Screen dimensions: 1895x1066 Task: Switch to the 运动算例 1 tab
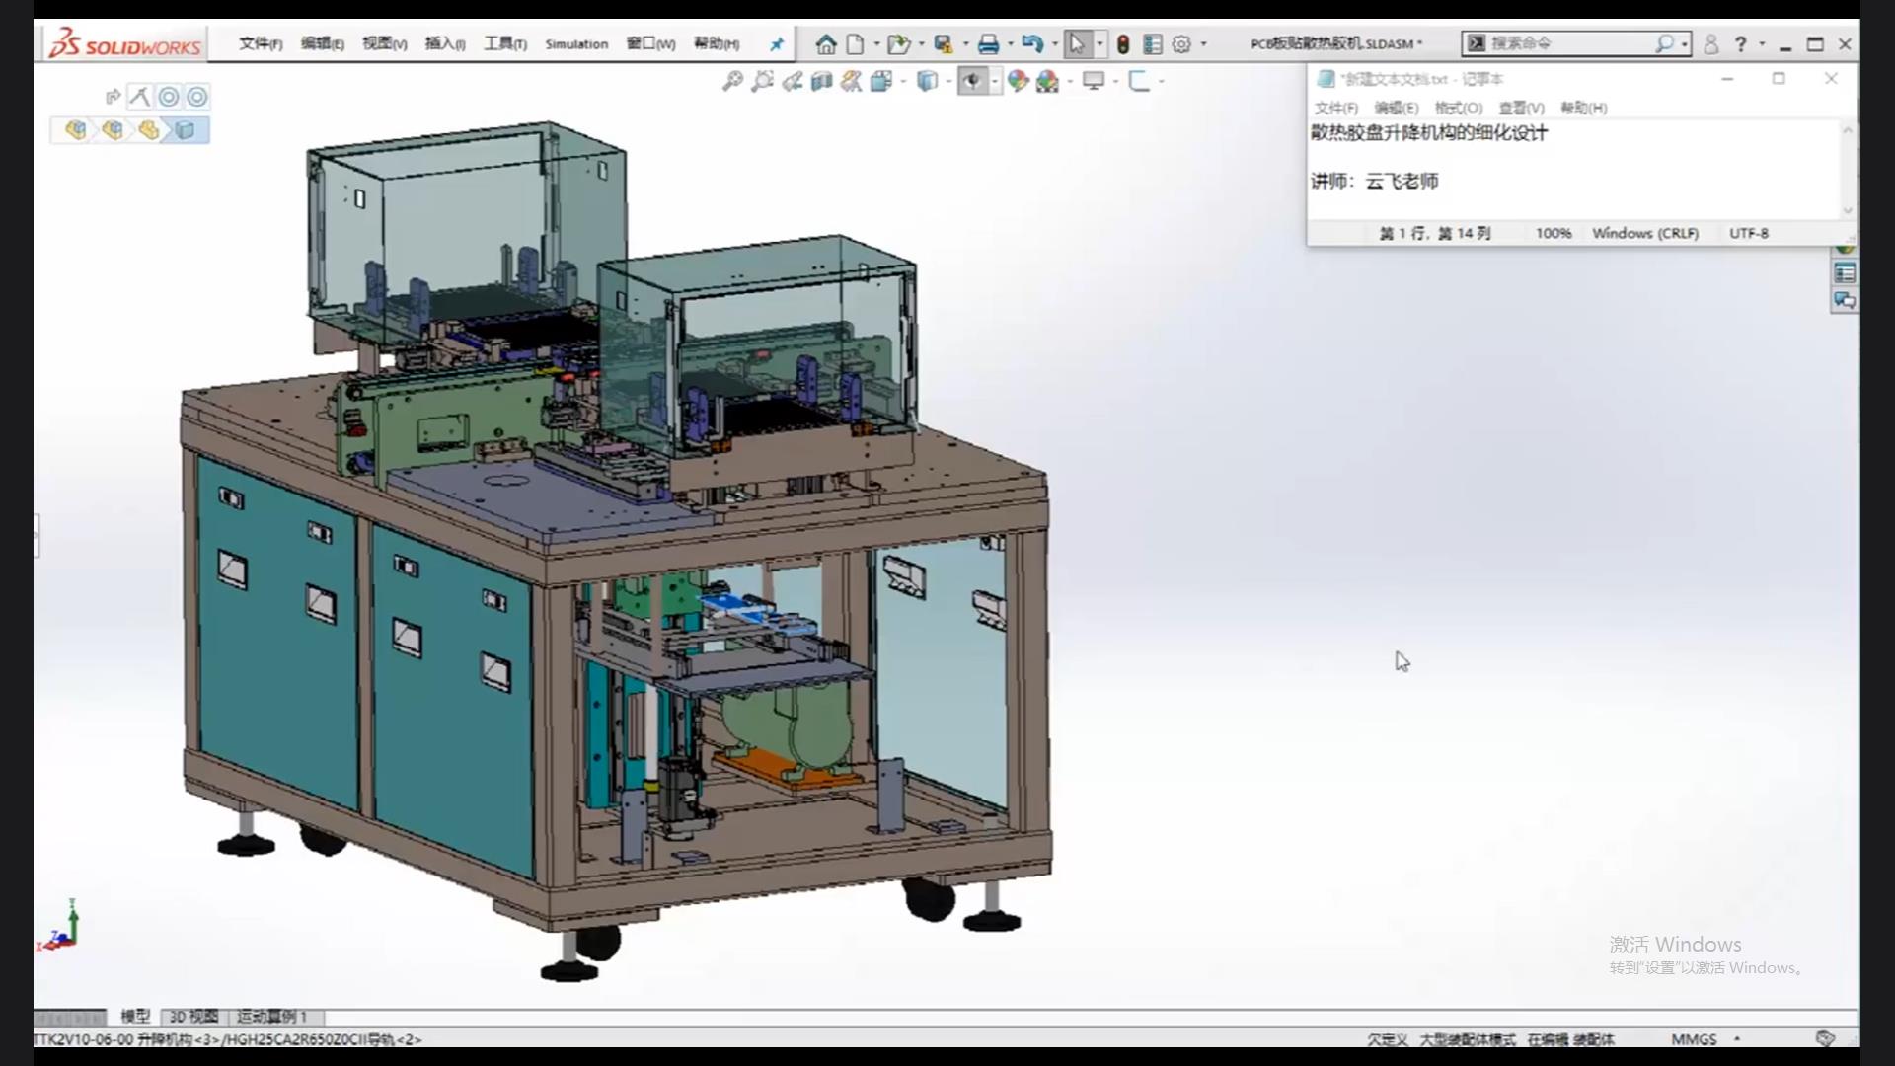(272, 1017)
